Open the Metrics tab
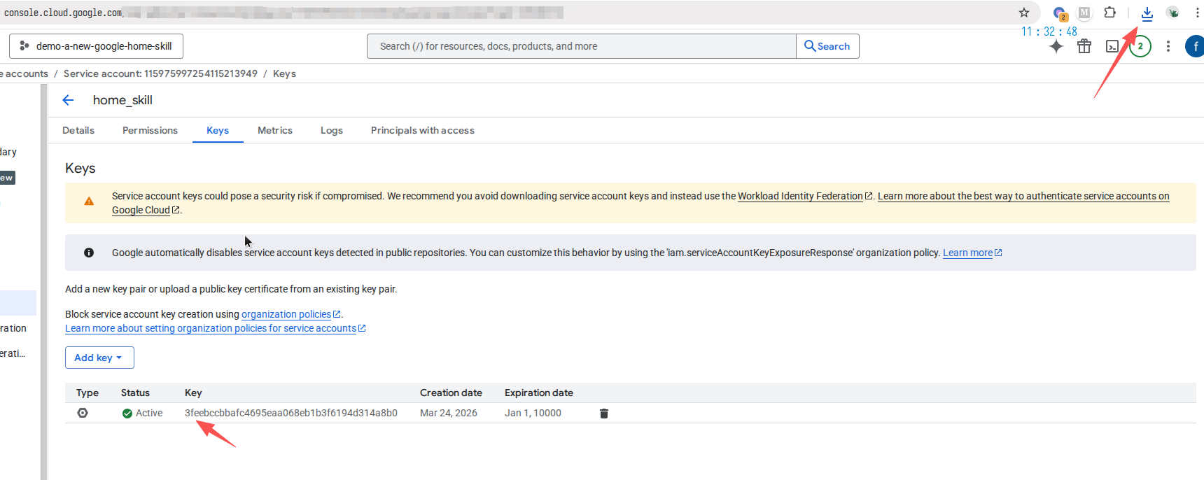Screen dimensions: 1204x480 coord(275,130)
